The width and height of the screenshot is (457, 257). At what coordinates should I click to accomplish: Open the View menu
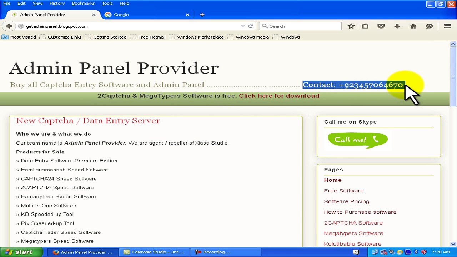point(37,3)
